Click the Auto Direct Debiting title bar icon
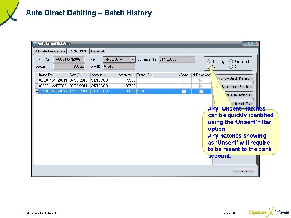This screenshot has height=218, width=291. 34,44
